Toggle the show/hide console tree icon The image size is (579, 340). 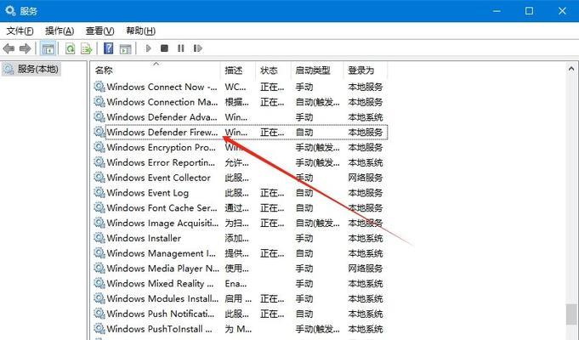coord(48,48)
